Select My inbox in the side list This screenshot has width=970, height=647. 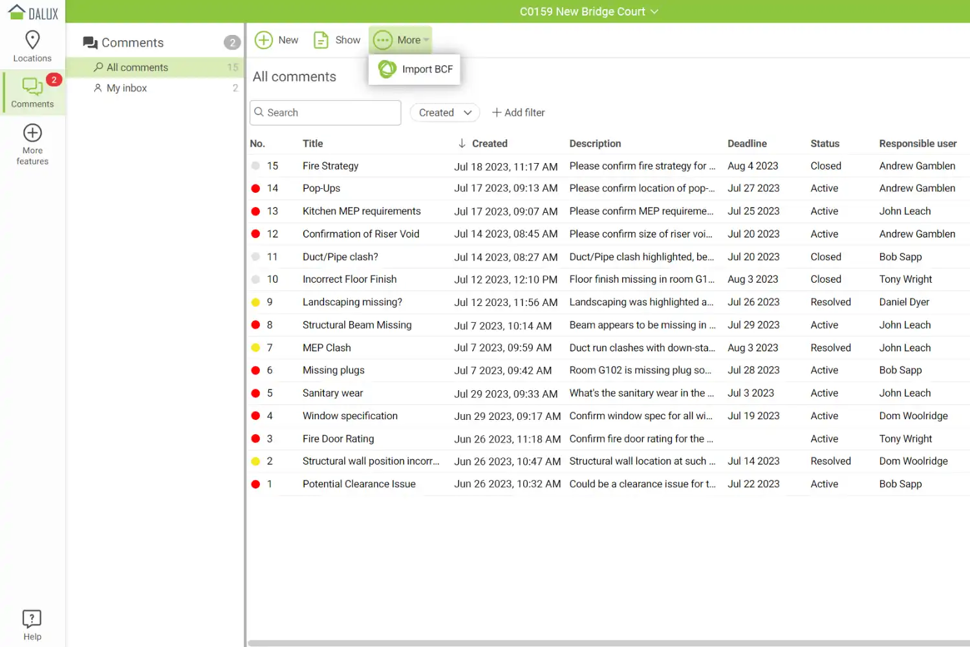[155, 88]
